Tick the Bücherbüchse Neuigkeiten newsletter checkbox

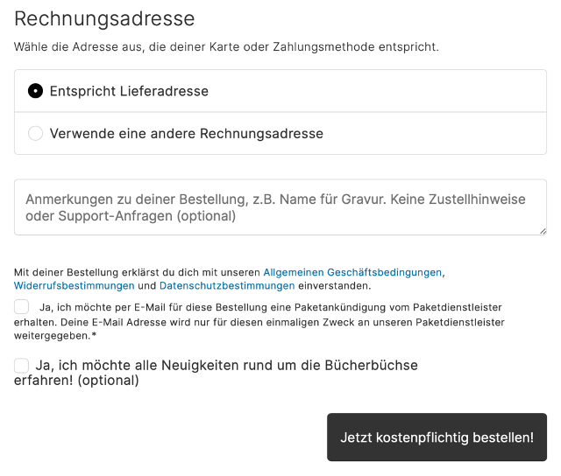(x=21, y=366)
